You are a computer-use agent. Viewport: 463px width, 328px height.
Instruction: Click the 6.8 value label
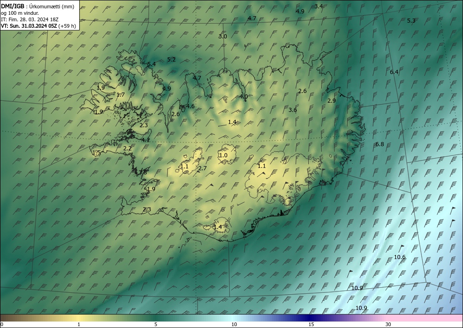pyautogui.click(x=380, y=144)
